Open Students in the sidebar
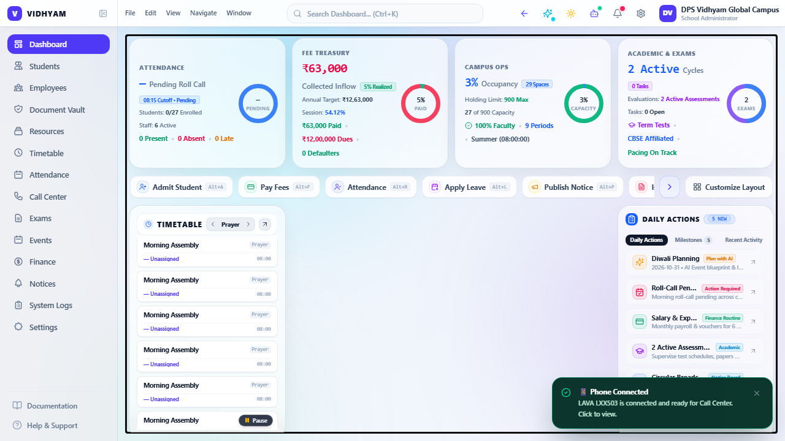This screenshot has height=441, width=785. click(x=58, y=66)
